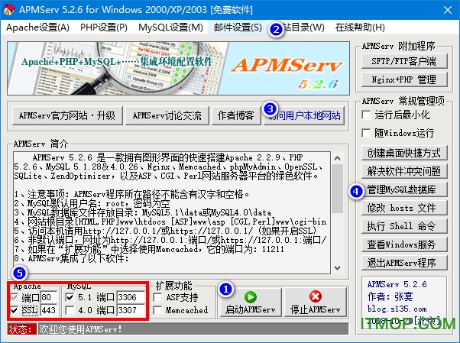Open the MySQL设置(M) menu

(170, 28)
